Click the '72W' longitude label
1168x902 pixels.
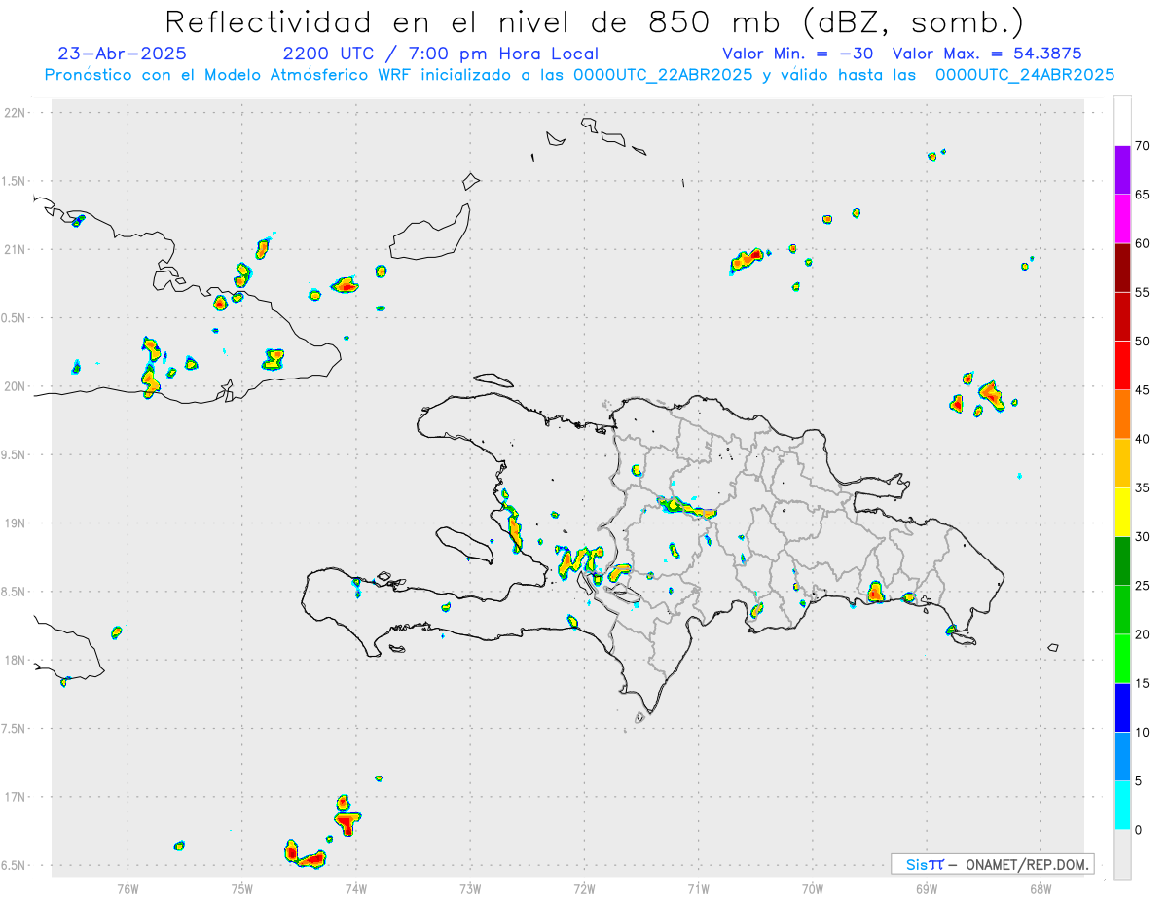click(584, 888)
